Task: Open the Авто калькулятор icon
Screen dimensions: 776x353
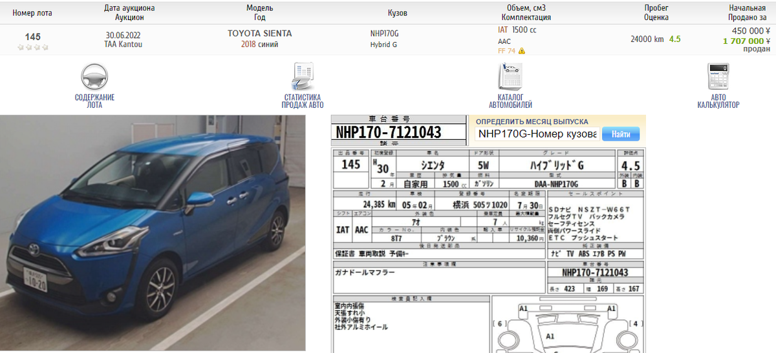Action: coord(718,77)
